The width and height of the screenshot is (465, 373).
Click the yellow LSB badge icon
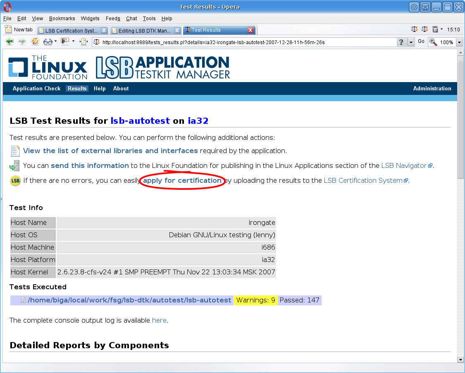click(x=15, y=181)
